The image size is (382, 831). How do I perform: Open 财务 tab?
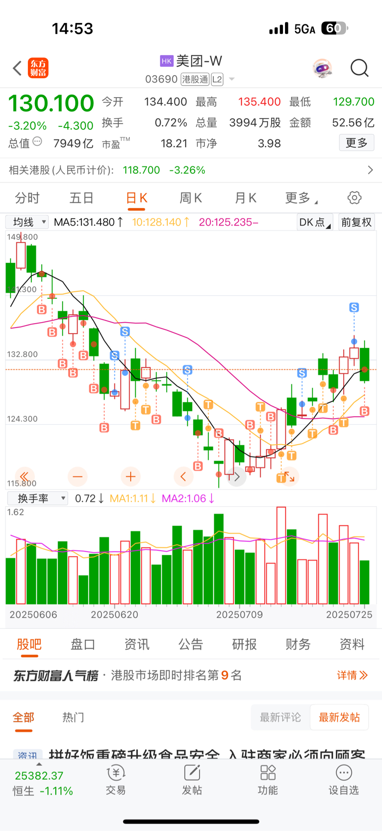pos(298,644)
